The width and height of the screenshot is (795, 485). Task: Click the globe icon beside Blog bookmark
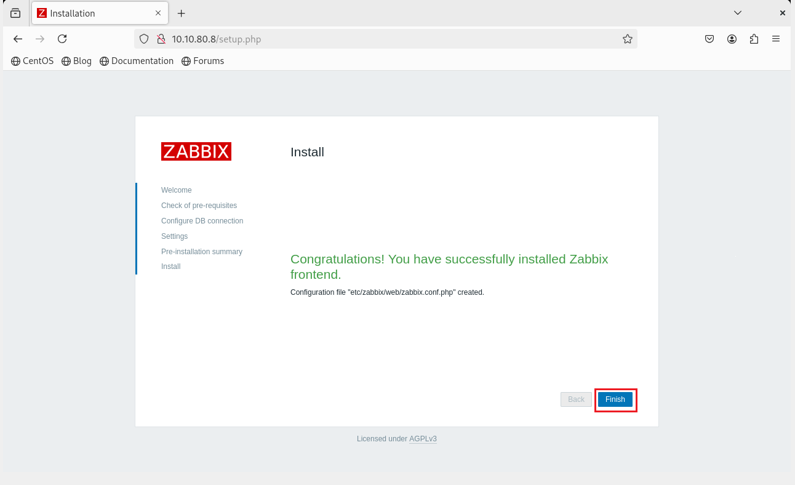coord(66,62)
